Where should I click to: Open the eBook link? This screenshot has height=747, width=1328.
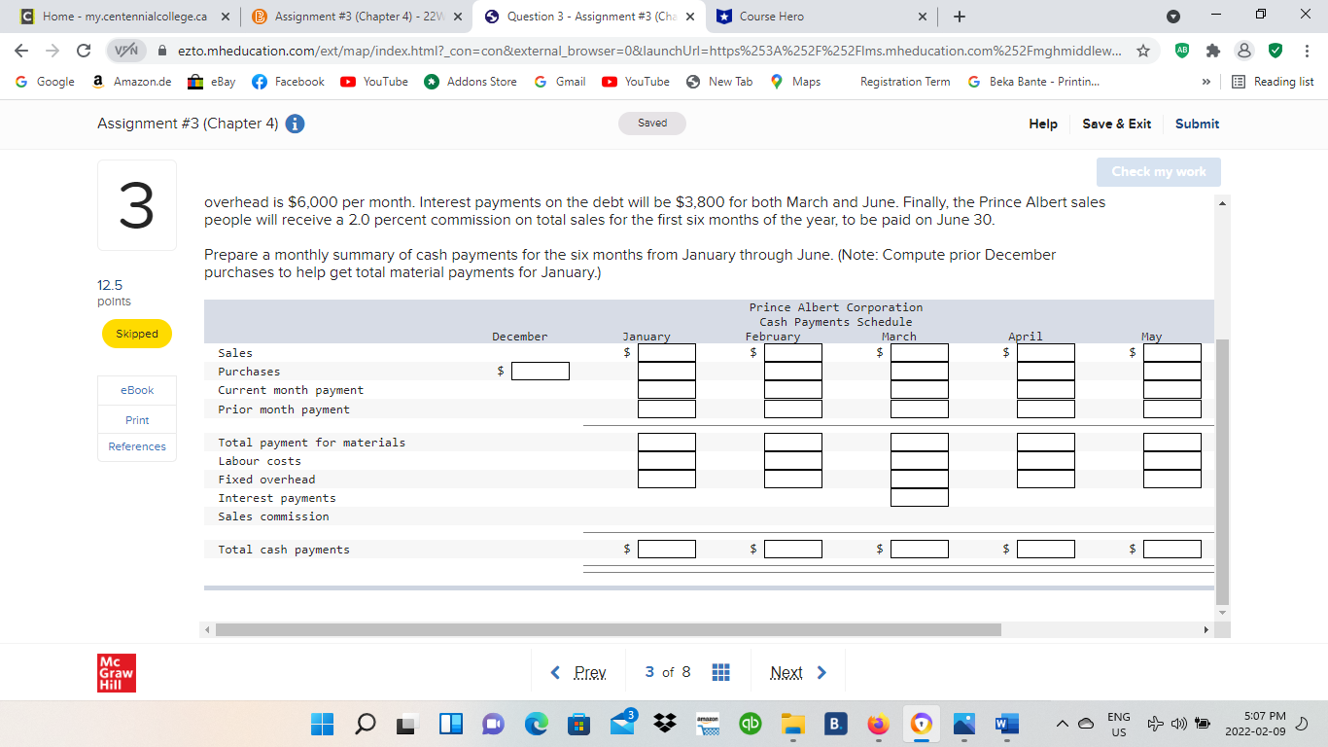[x=136, y=390]
